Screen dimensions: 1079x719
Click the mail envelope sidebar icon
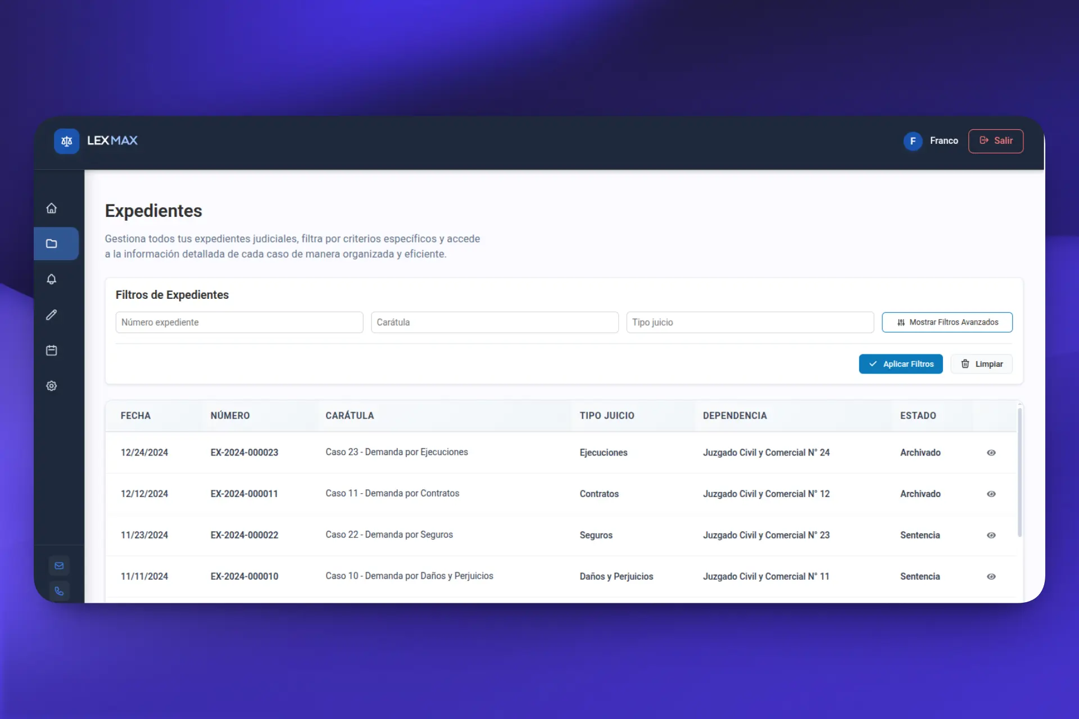pos(59,566)
